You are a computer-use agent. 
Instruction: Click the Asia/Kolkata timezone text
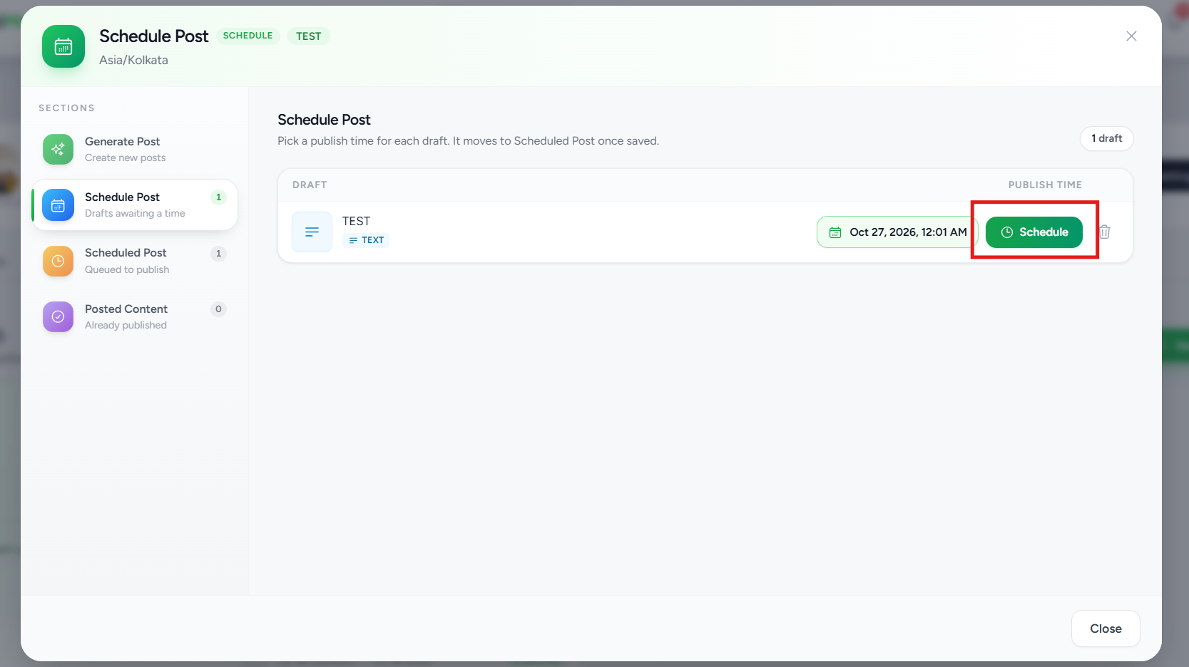click(x=133, y=60)
